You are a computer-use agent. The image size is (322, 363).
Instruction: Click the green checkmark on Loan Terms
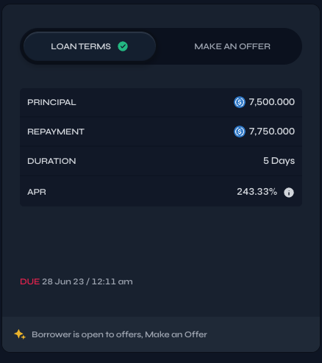click(x=123, y=46)
